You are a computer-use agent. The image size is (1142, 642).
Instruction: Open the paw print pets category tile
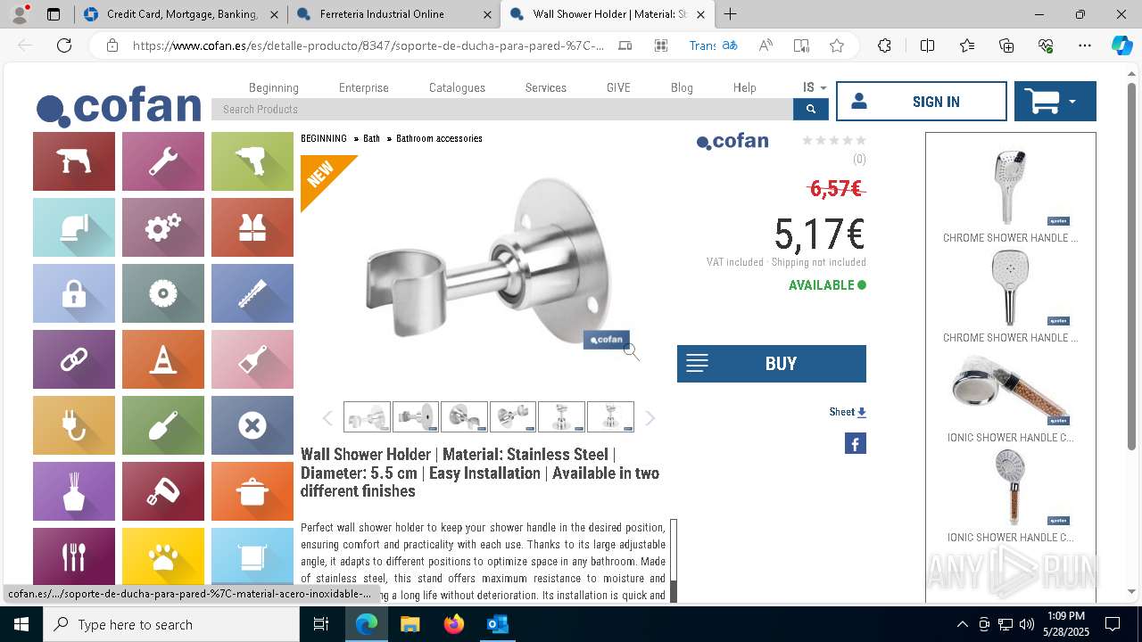click(x=163, y=556)
